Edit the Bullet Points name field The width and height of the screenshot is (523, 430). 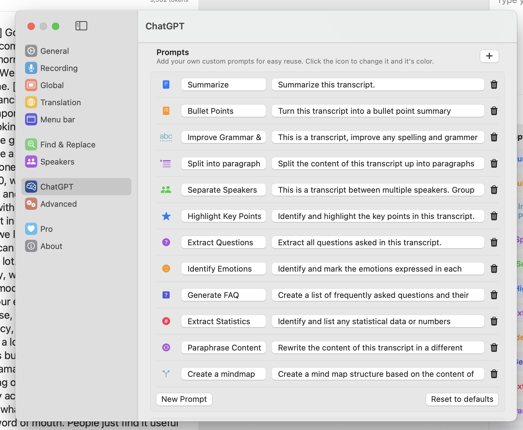[224, 111]
